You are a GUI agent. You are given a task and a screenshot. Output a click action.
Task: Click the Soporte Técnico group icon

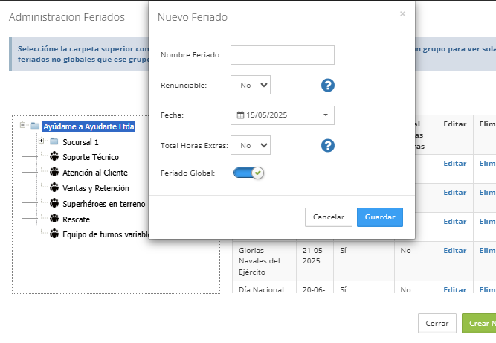tap(54, 156)
